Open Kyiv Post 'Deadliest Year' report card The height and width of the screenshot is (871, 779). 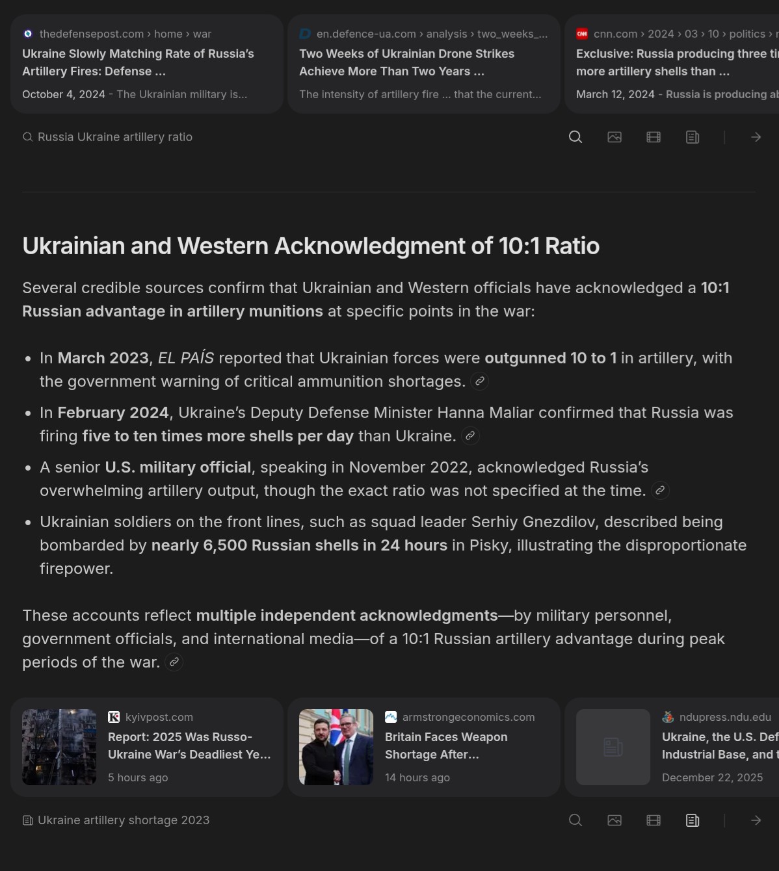point(147,747)
